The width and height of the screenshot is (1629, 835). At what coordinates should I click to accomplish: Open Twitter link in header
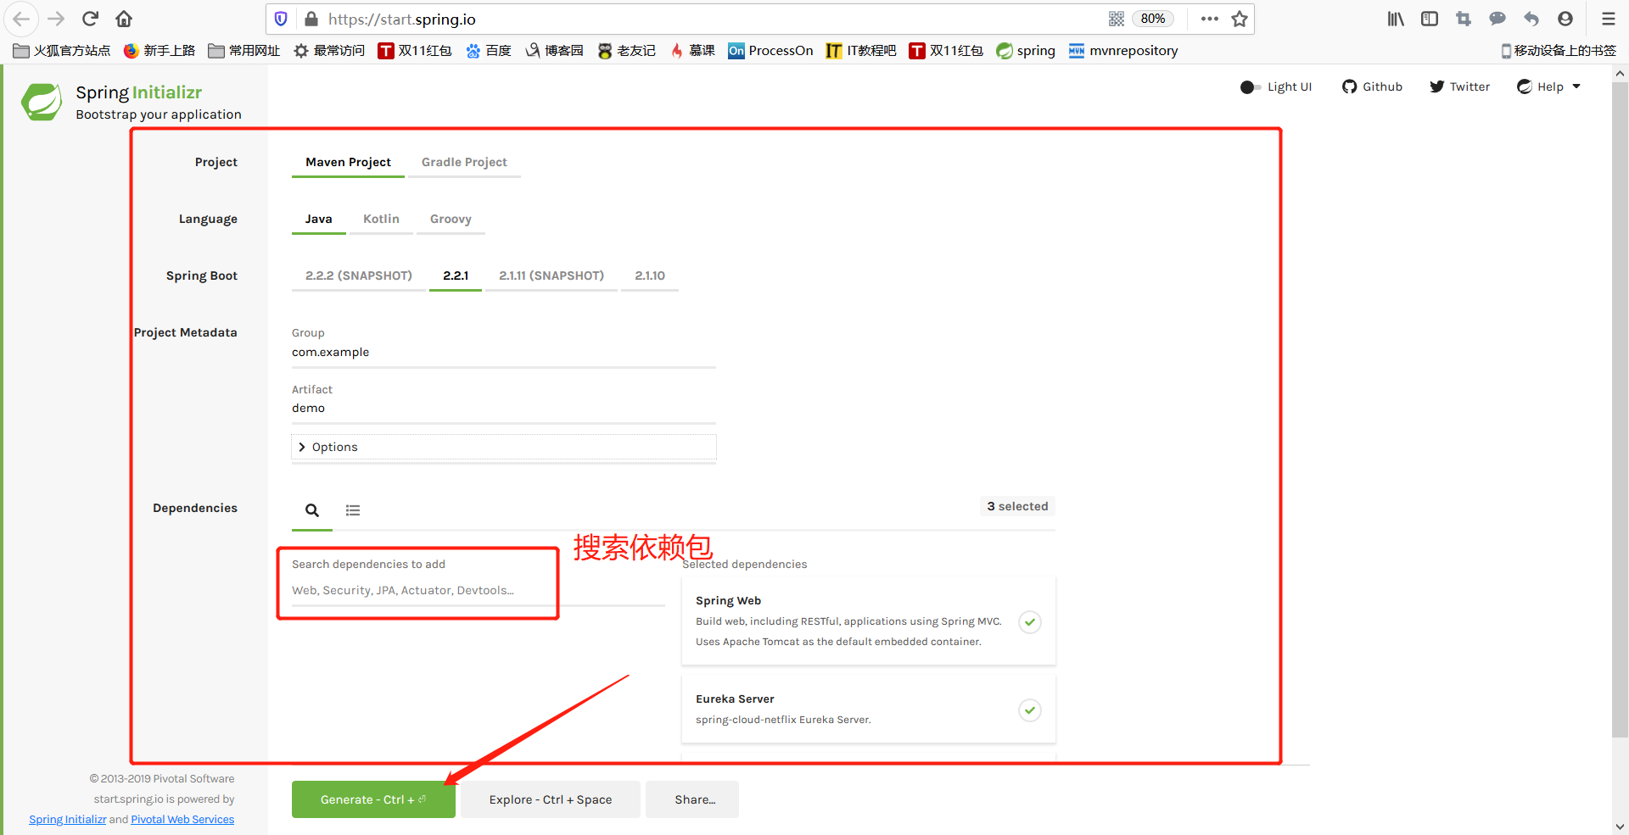click(x=1459, y=86)
